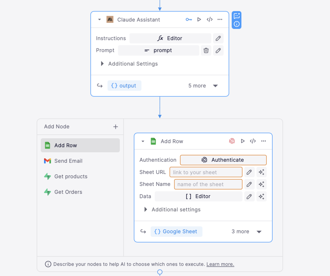View code for Add Row node
330x276 pixels.
pyautogui.click(x=253, y=141)
